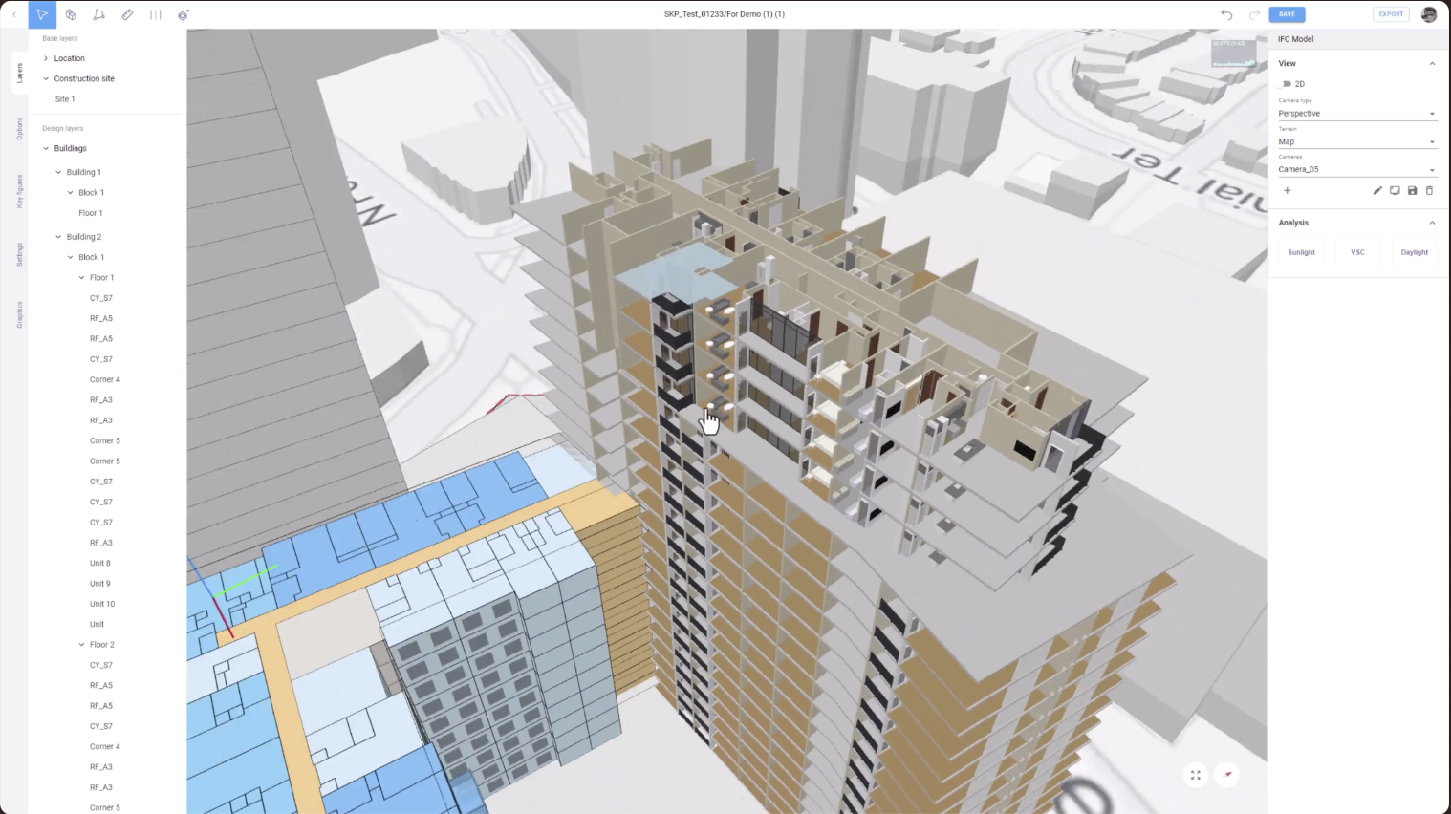Toggle the 2D view switch
1451x814 pixels.
click(x=1287, y=84)
